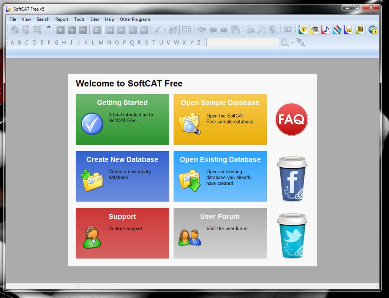This screenshot has width=389, height=298.
Task: Click the Refresh toolbar icon
Action: 96,30
